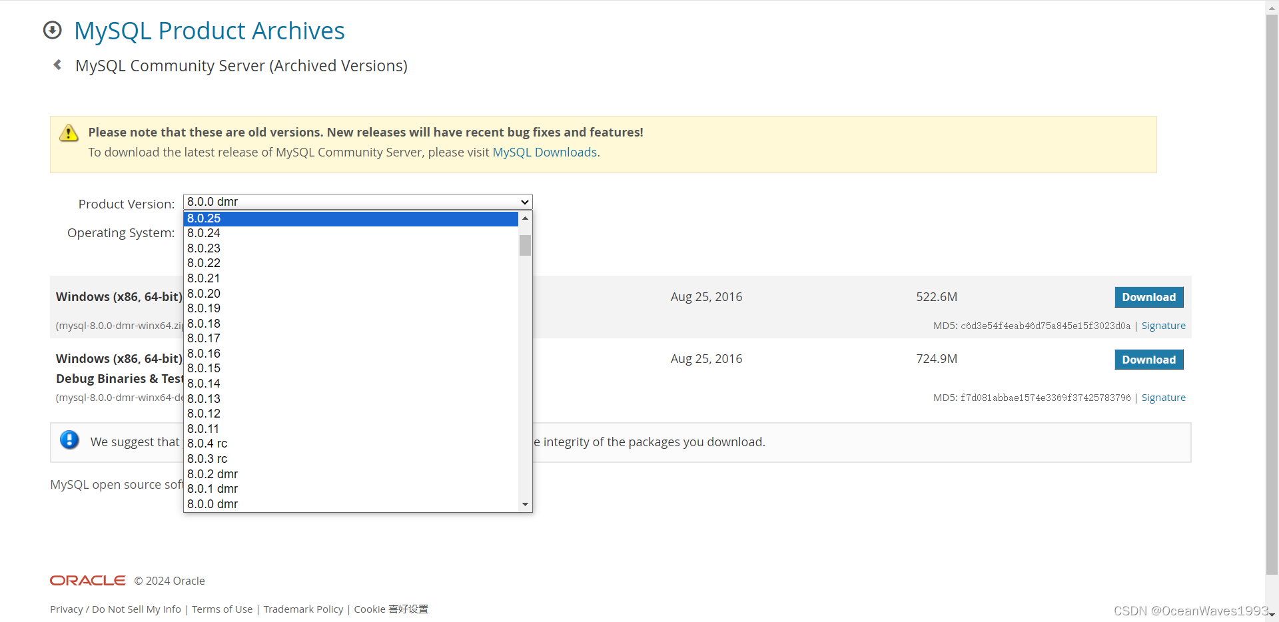Open Signature link for 522.6M package
Viewport: 1279px width, 622px height.
pos(1164,326)
